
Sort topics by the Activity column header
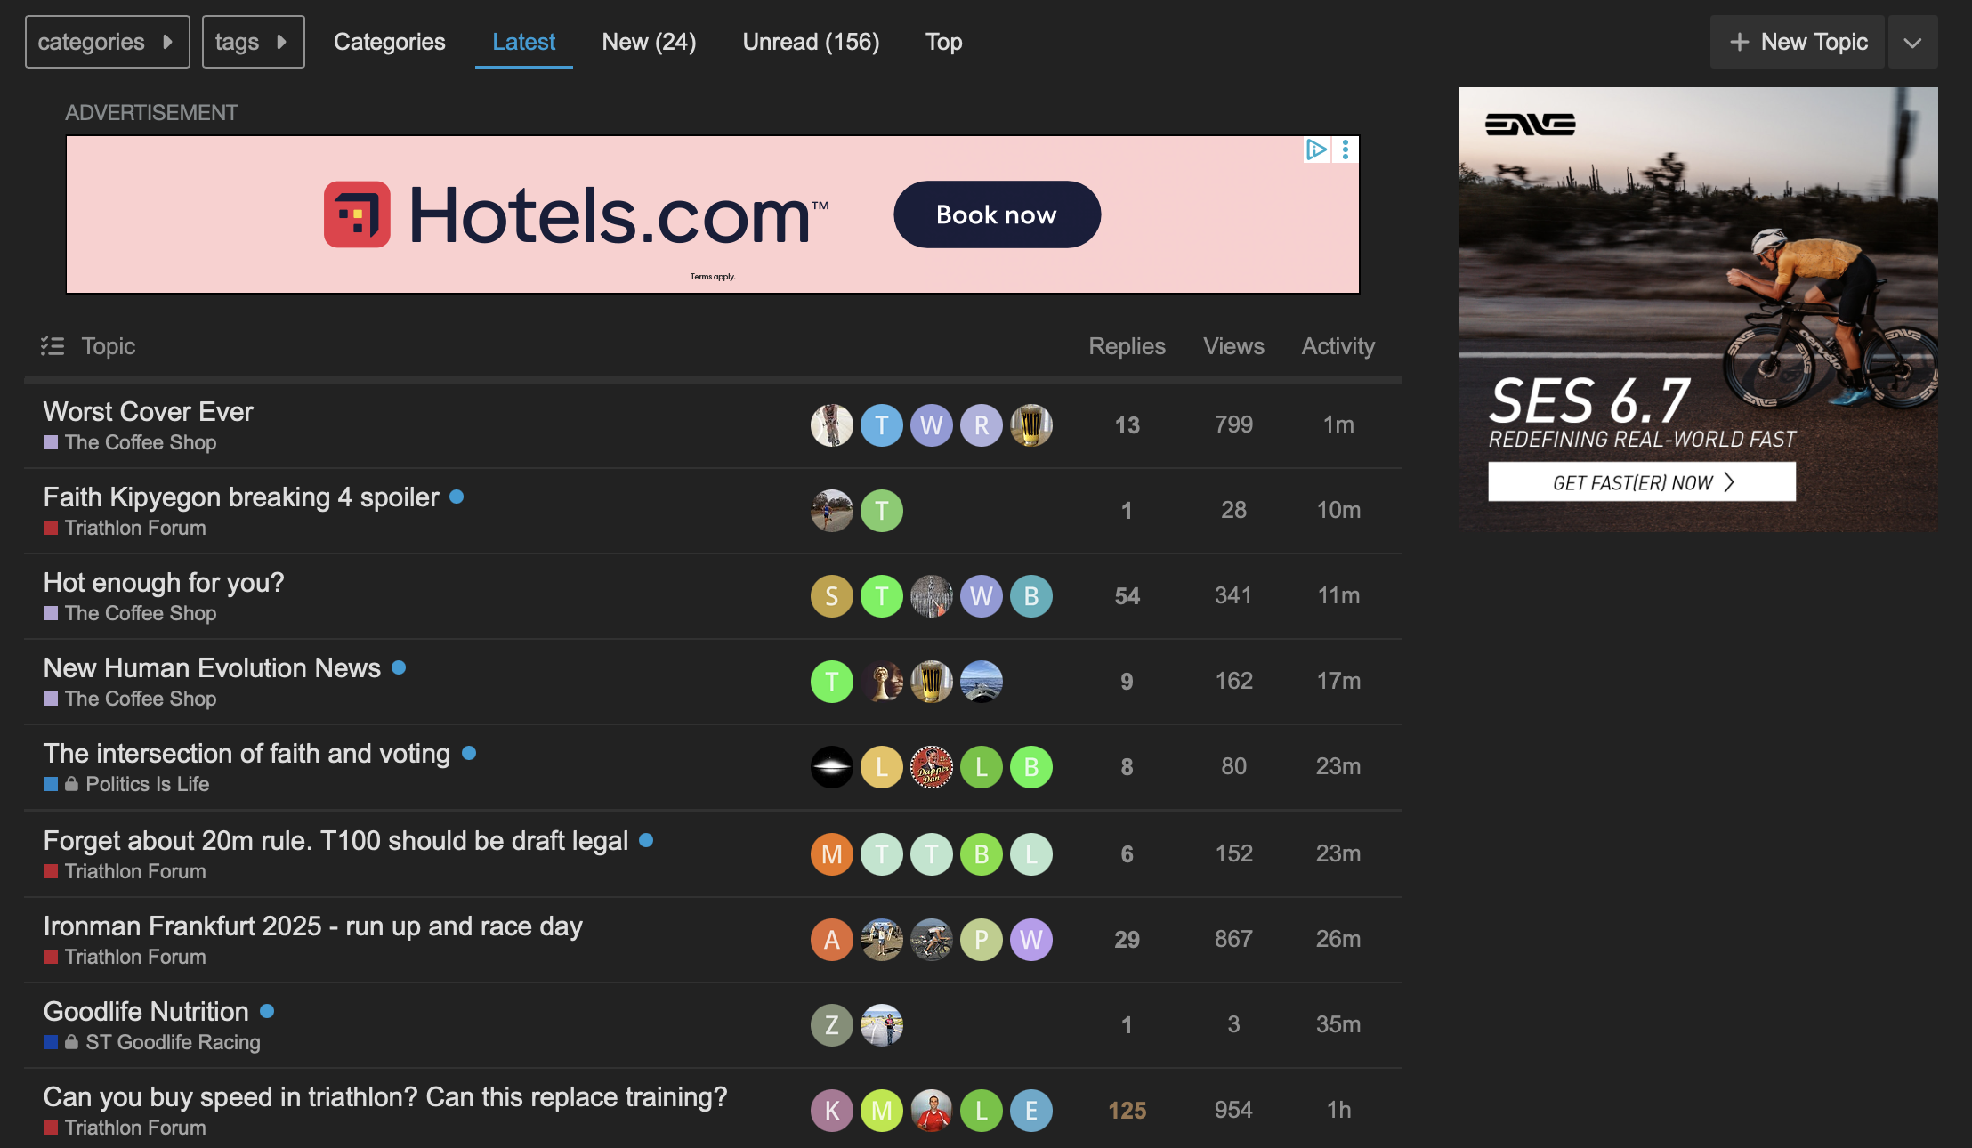pyautogui.click(x=1338, y=346)
